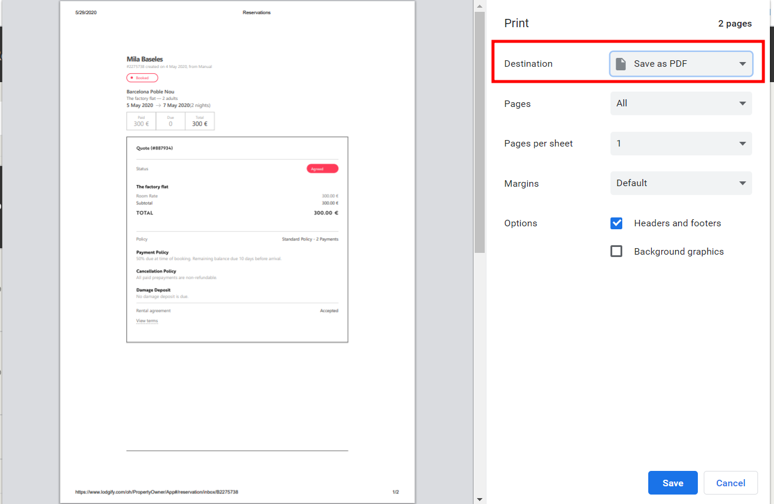Click the preview scrollbar up arrow
Image resolution: width=774 pixels, height=504 pixels.
pos(479,5)
